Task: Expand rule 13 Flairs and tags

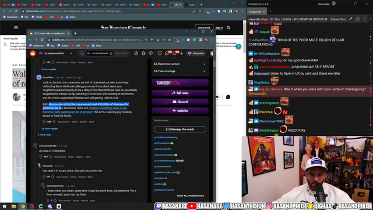Action: pyautogui.click(x=180, y=71)
